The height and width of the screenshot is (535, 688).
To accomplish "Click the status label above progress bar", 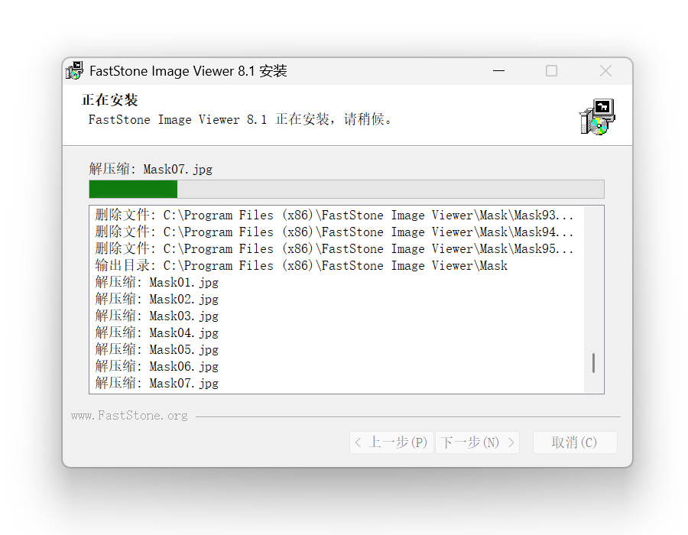I will coord(151,169).
